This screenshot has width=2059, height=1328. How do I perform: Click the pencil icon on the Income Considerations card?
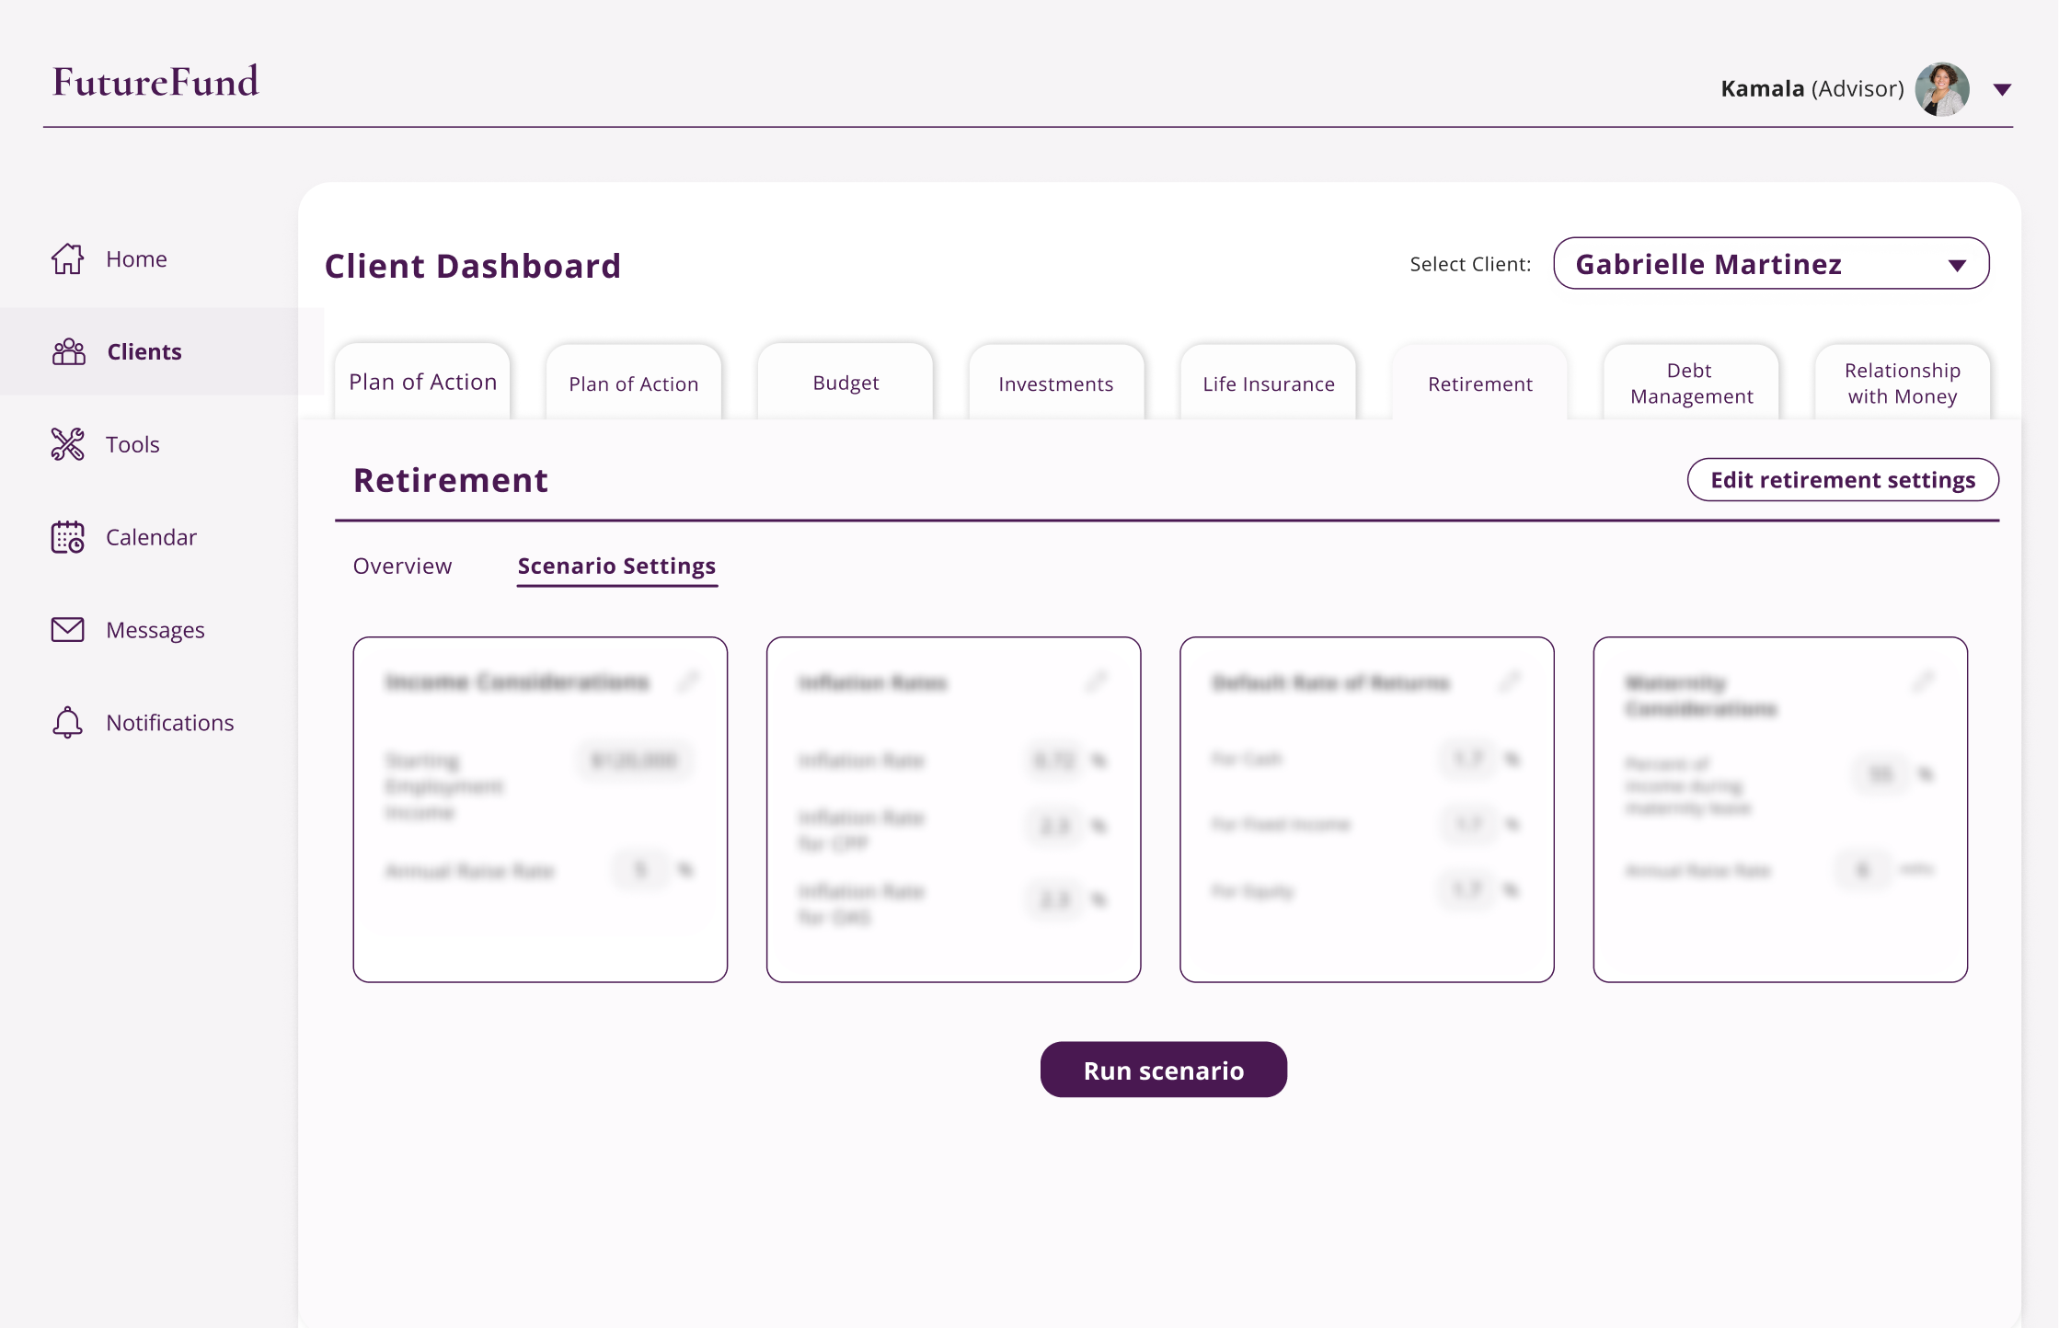[x=688, y=681]
